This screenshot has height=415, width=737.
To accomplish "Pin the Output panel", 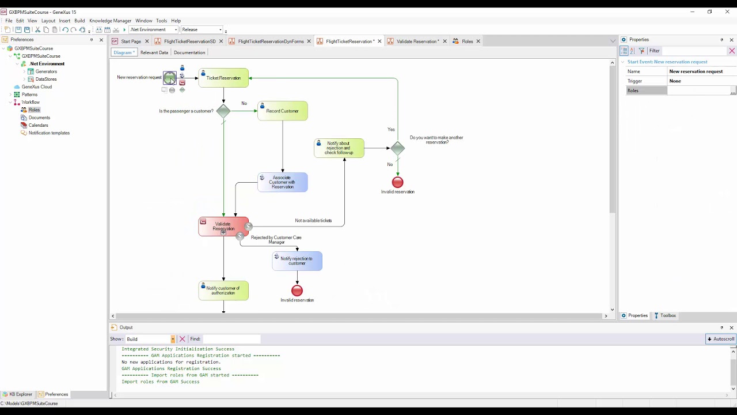I will click(721, 327).
